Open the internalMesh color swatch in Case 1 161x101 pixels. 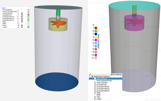point(28,10)
